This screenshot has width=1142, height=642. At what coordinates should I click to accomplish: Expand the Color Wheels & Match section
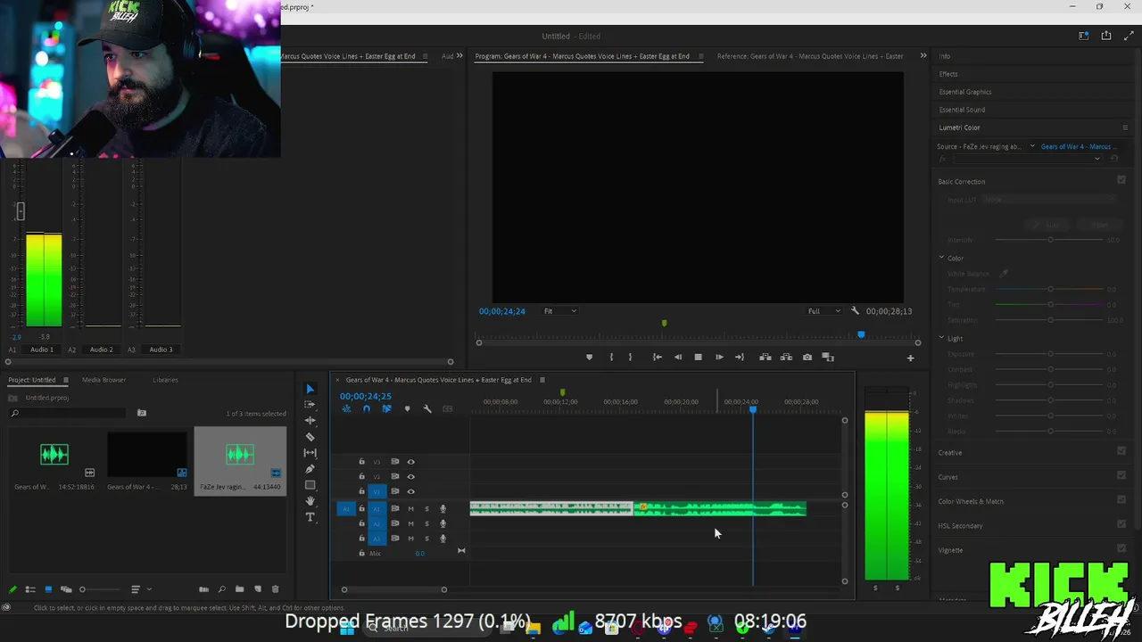[x=971, y=501]
